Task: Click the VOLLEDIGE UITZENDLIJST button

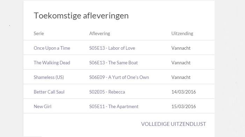Action: (x=173, y=124)
